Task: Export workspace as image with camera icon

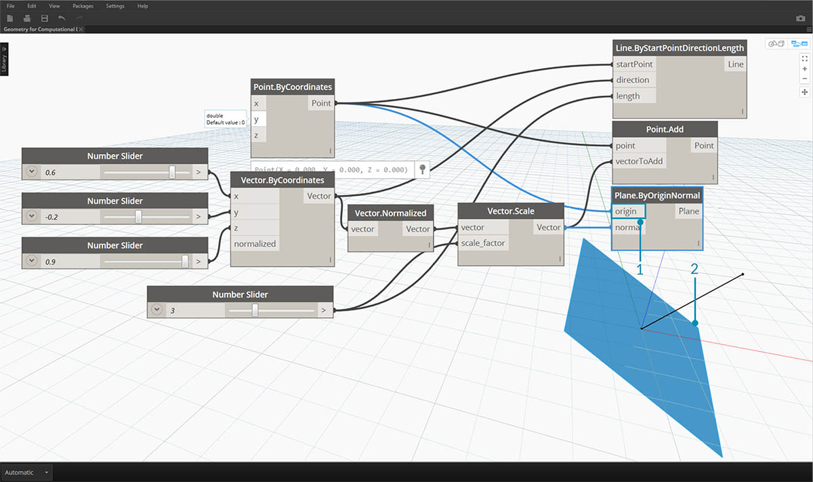Action: tap(800, 18)
